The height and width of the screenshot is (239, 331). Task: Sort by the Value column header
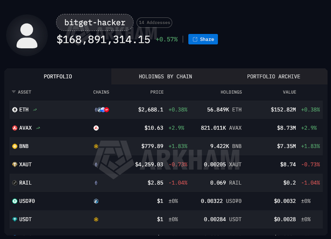(x=290, y=92)
